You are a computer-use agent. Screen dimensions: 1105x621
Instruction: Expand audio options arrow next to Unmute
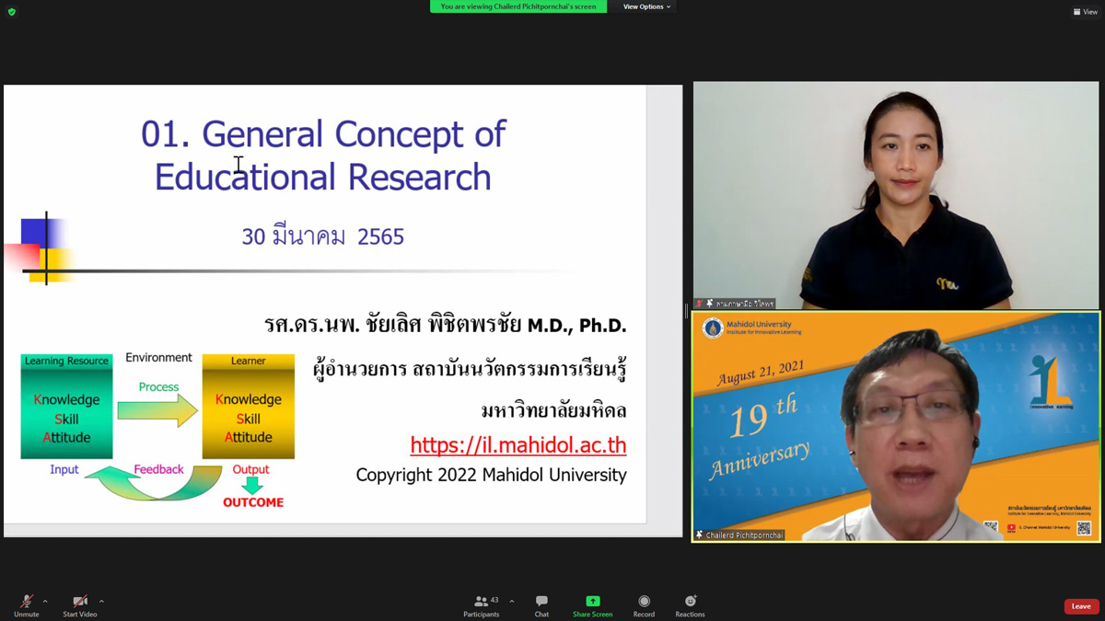pos(45,602)
